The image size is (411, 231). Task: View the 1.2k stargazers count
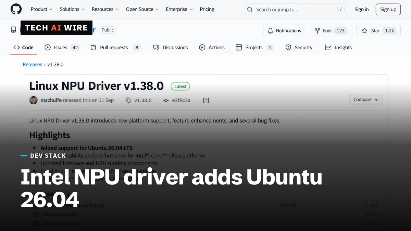click(x=390, y=30)
